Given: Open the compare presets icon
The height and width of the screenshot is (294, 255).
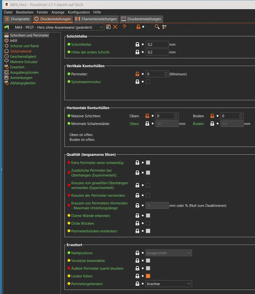Looking at the screenshot, I should point(165,27).
